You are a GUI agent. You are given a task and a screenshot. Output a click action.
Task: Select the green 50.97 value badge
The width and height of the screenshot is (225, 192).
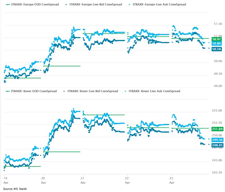pyautogui.click(x=217, y=39)
